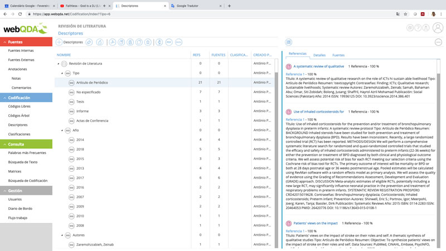Click the pink source icon beside Patients' views
The image size is (446, 251).
click(x=289, y=224)
